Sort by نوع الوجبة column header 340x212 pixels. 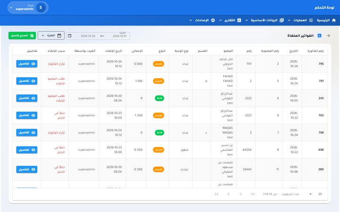181,51
